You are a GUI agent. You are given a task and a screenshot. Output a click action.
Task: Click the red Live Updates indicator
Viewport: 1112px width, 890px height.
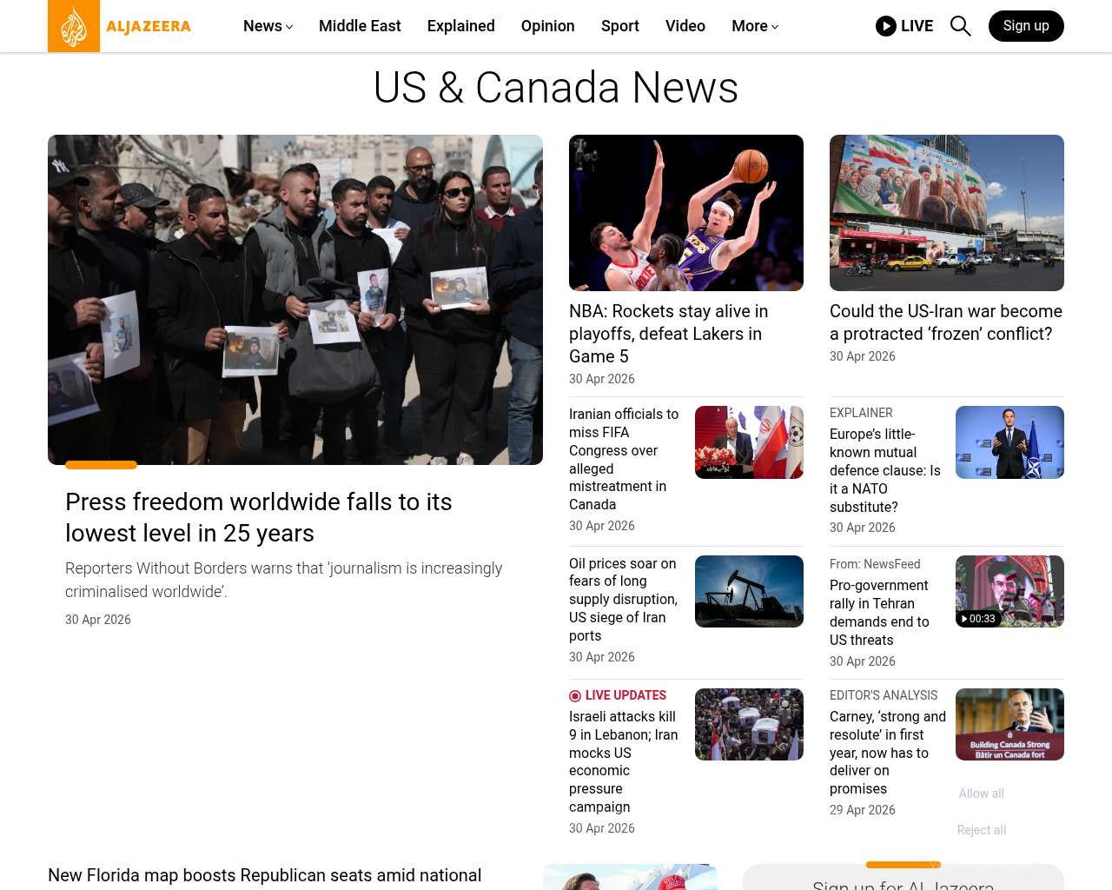tap(575, 696)
